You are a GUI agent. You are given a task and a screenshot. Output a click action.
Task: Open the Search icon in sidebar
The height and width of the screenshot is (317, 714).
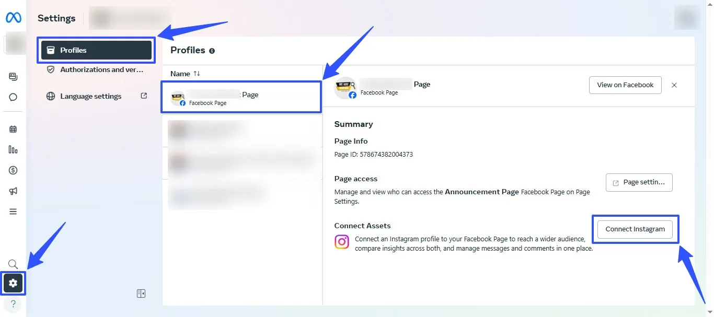(x=13, y=264)
